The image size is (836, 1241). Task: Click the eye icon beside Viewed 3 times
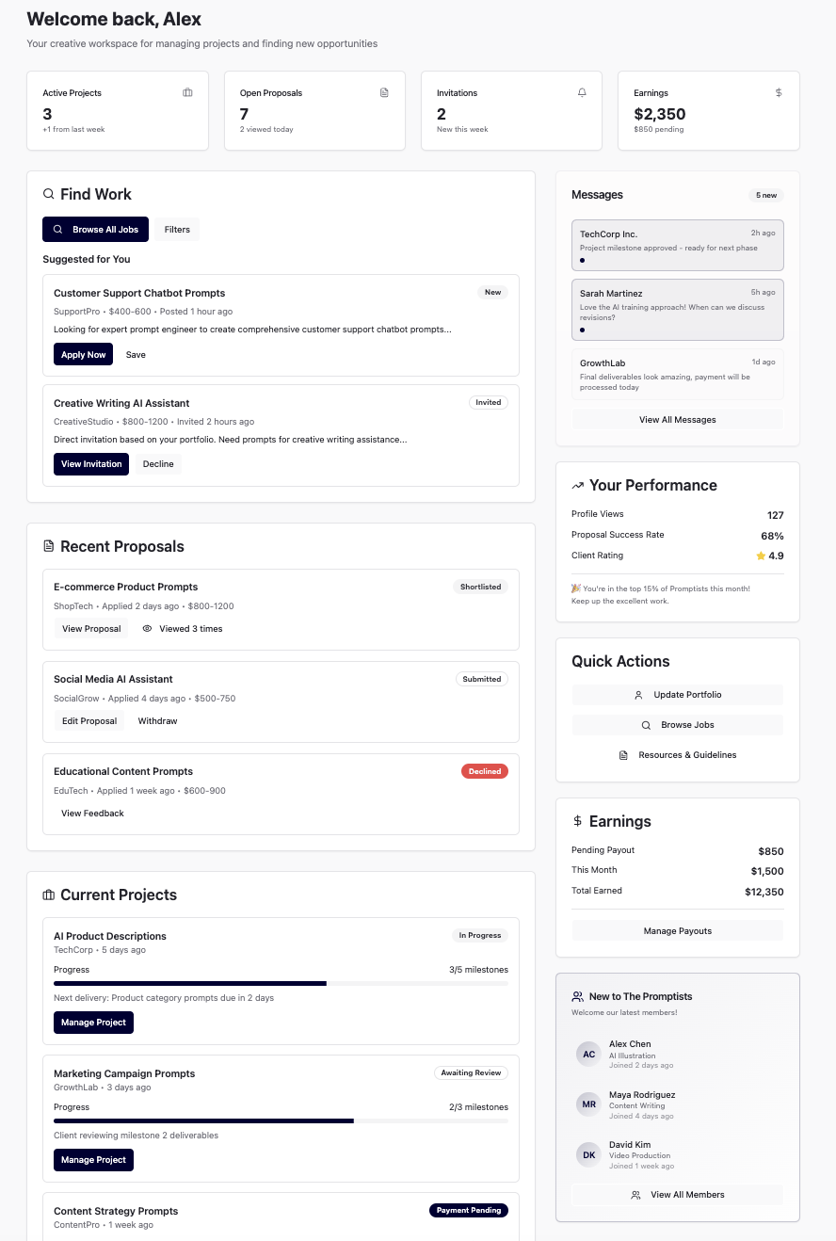tap(149, 628)
